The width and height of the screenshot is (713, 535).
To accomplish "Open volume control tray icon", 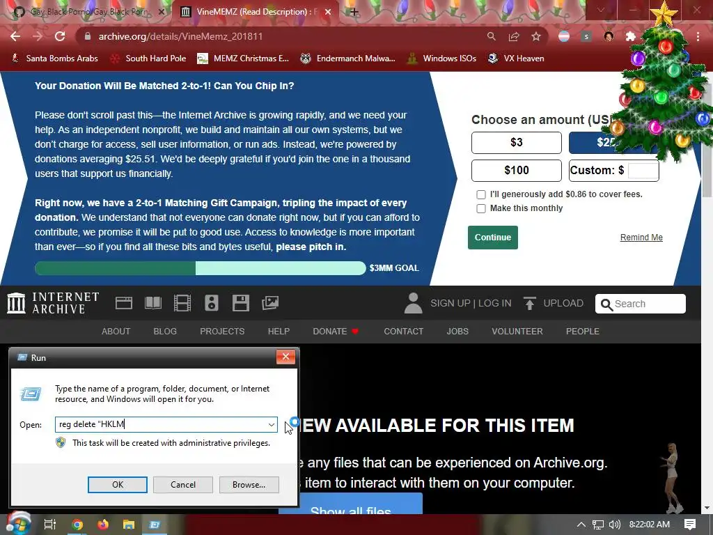I will (x=615, y=525).
